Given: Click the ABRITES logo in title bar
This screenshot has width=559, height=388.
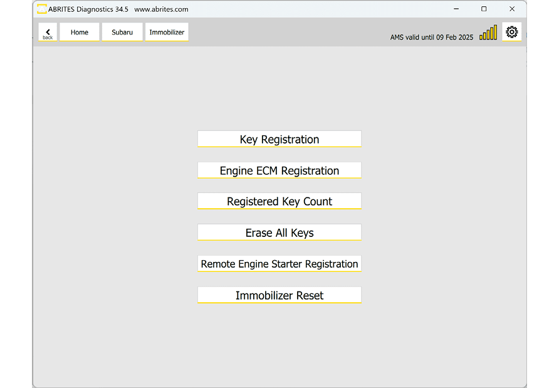Looking at the screenshot, I should tap(42, 9).
